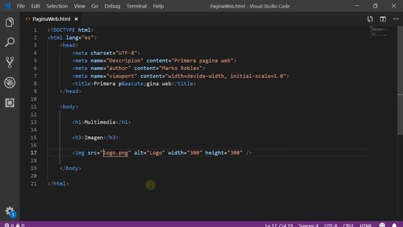Click line number 17 in the gutter
Screen dimensions: 403x227
pyautogui.click(x=33, y=153)
